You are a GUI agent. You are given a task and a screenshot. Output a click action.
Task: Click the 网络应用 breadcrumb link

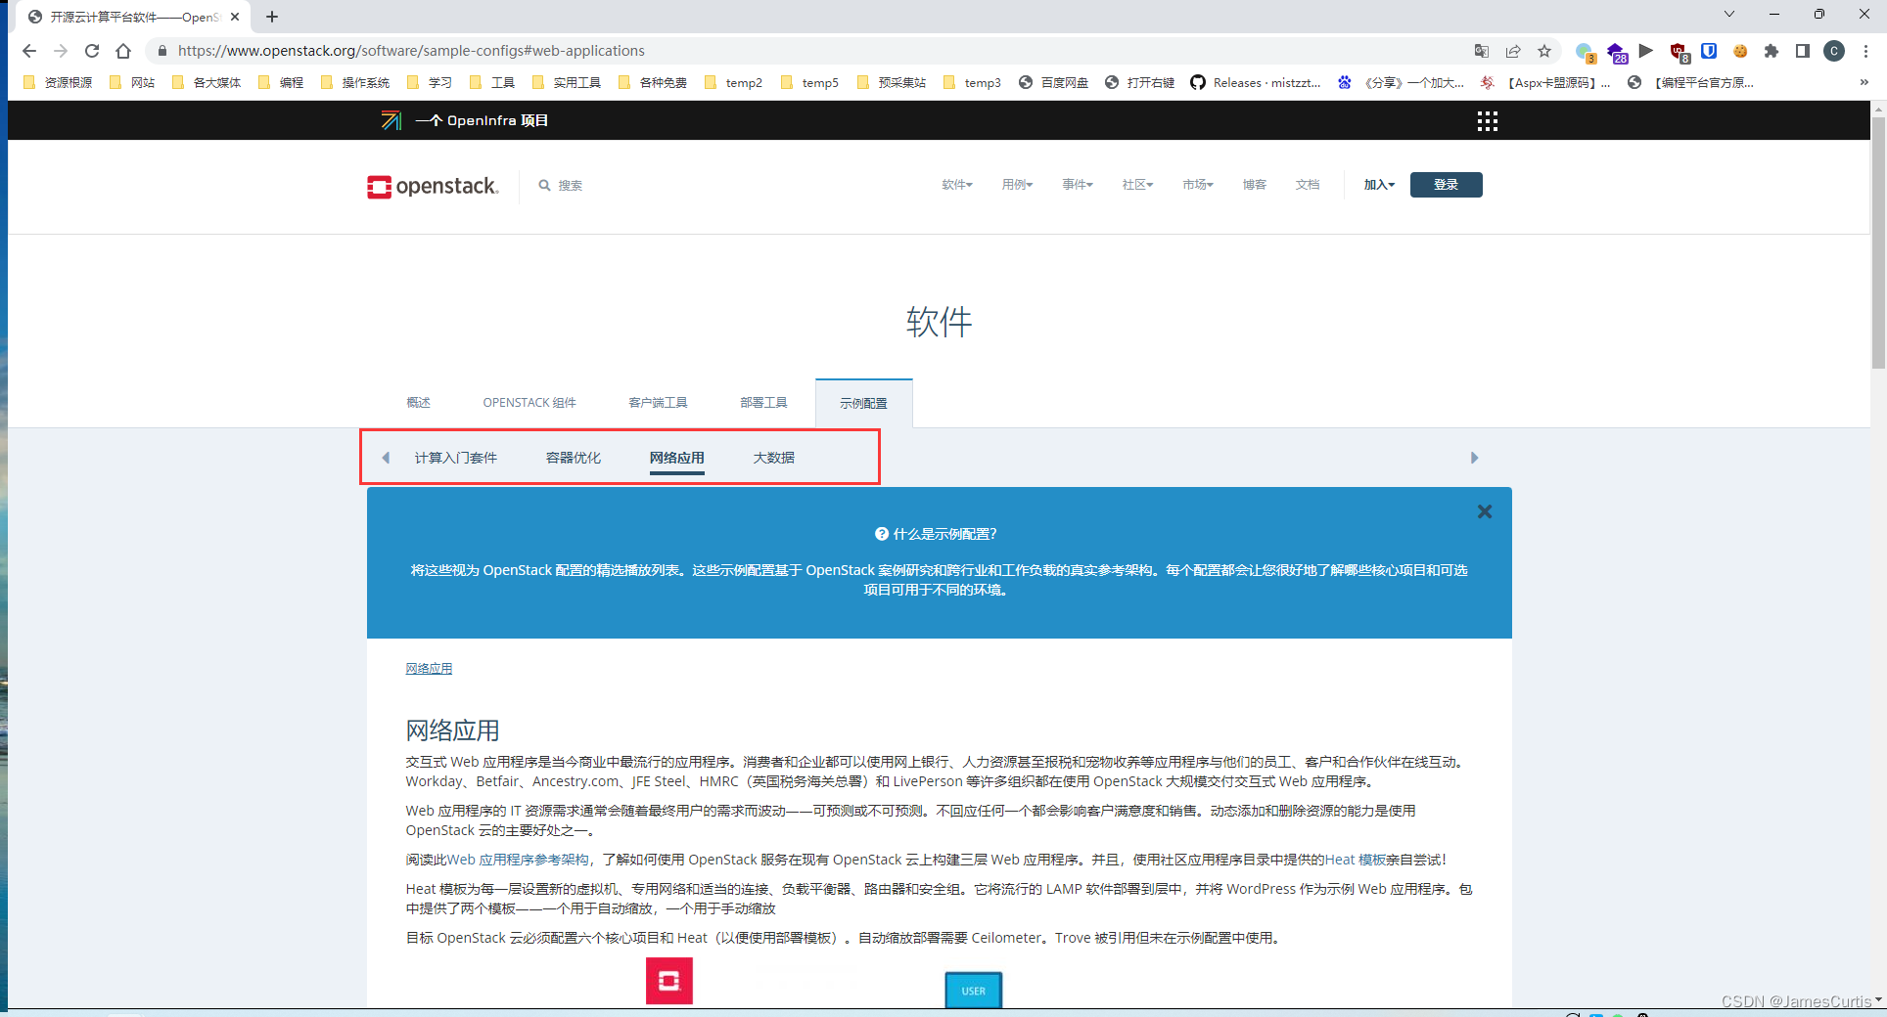(429, 669)
